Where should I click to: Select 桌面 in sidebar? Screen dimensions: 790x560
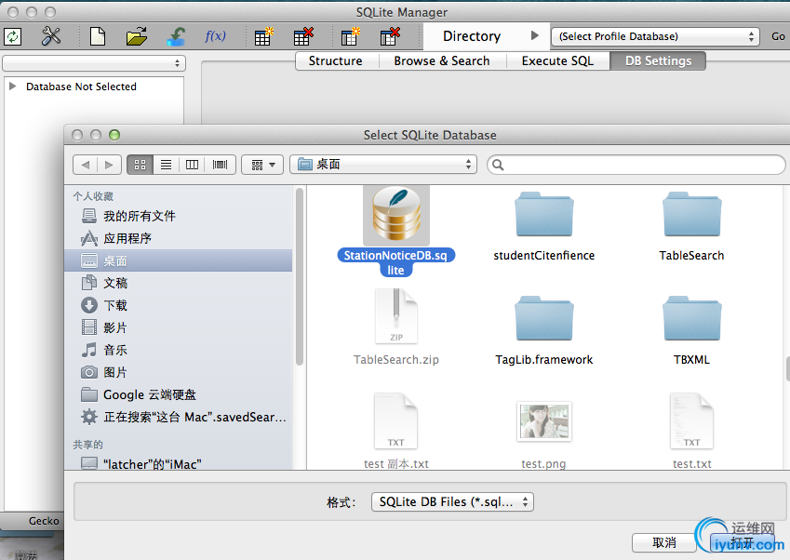point(179,260)
